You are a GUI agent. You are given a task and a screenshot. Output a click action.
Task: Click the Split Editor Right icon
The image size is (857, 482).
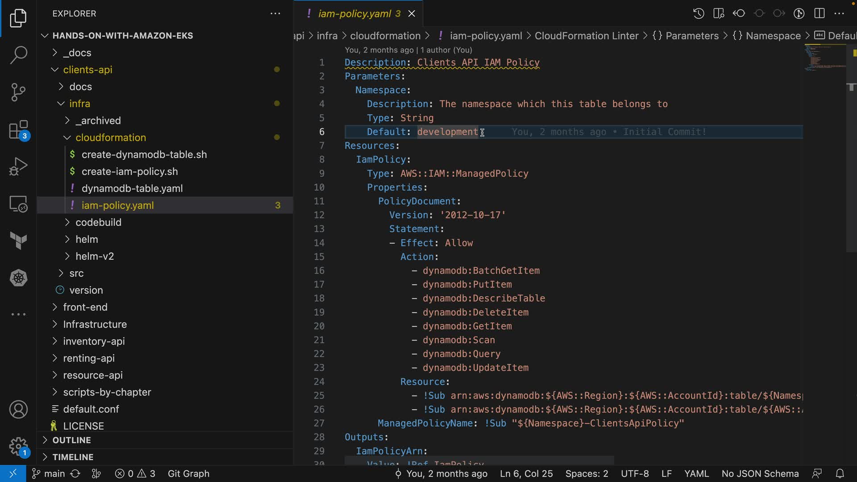[x=820, y=13]
